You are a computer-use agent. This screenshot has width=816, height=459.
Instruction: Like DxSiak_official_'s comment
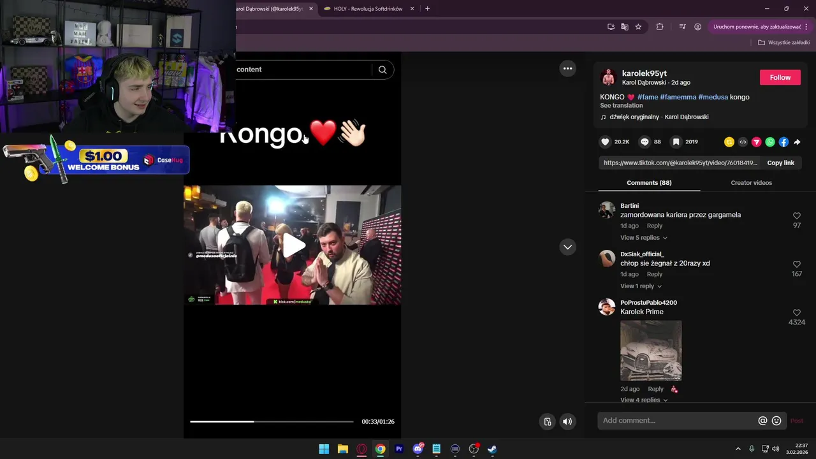797,264
